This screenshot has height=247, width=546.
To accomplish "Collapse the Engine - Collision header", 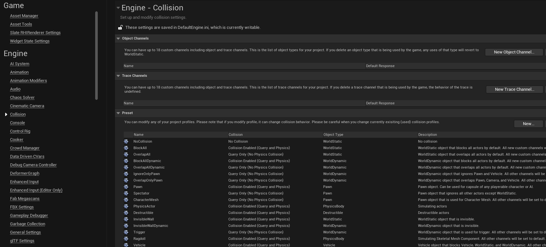I will (118, 8).
